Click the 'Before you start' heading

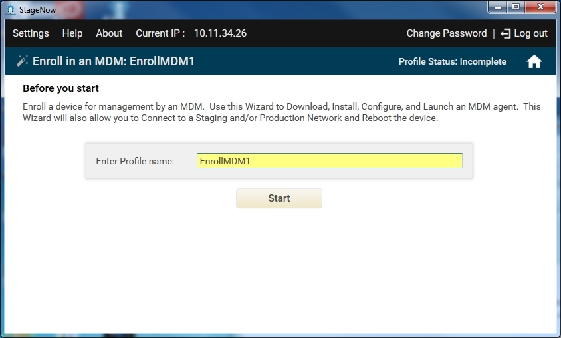click(x=60, y=88)
